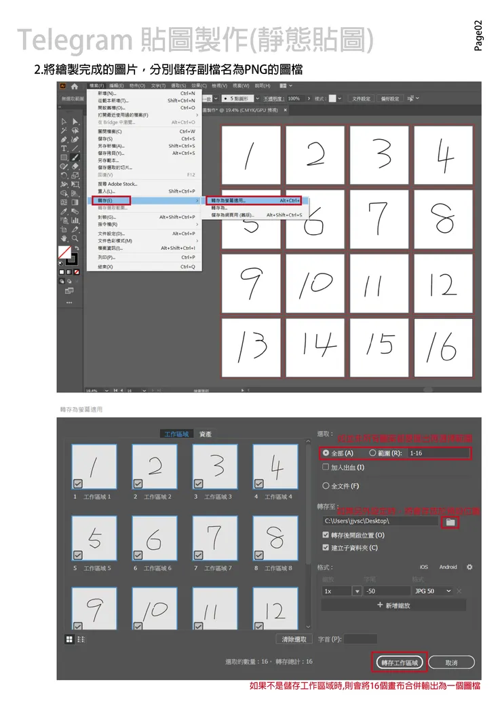Select the Direct Selection tool
The image size is (502, 710).
75,122
